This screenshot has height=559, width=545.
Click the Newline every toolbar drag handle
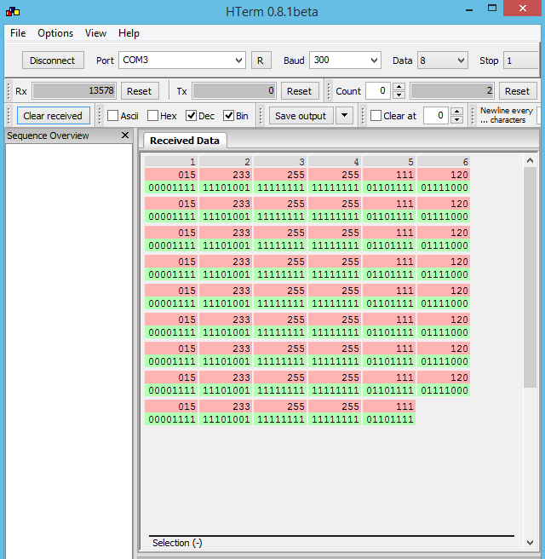[473, 116]
